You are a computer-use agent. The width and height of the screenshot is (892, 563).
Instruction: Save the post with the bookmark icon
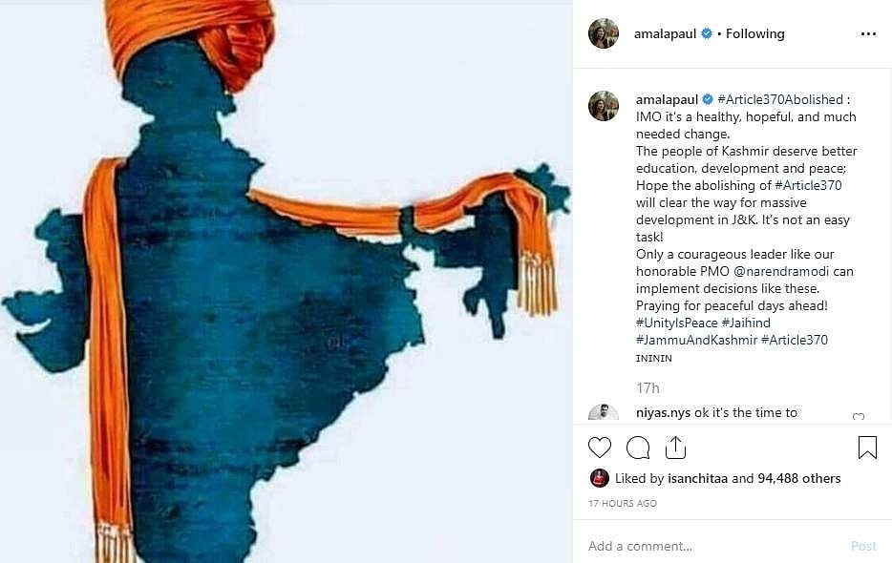point(867,448)
